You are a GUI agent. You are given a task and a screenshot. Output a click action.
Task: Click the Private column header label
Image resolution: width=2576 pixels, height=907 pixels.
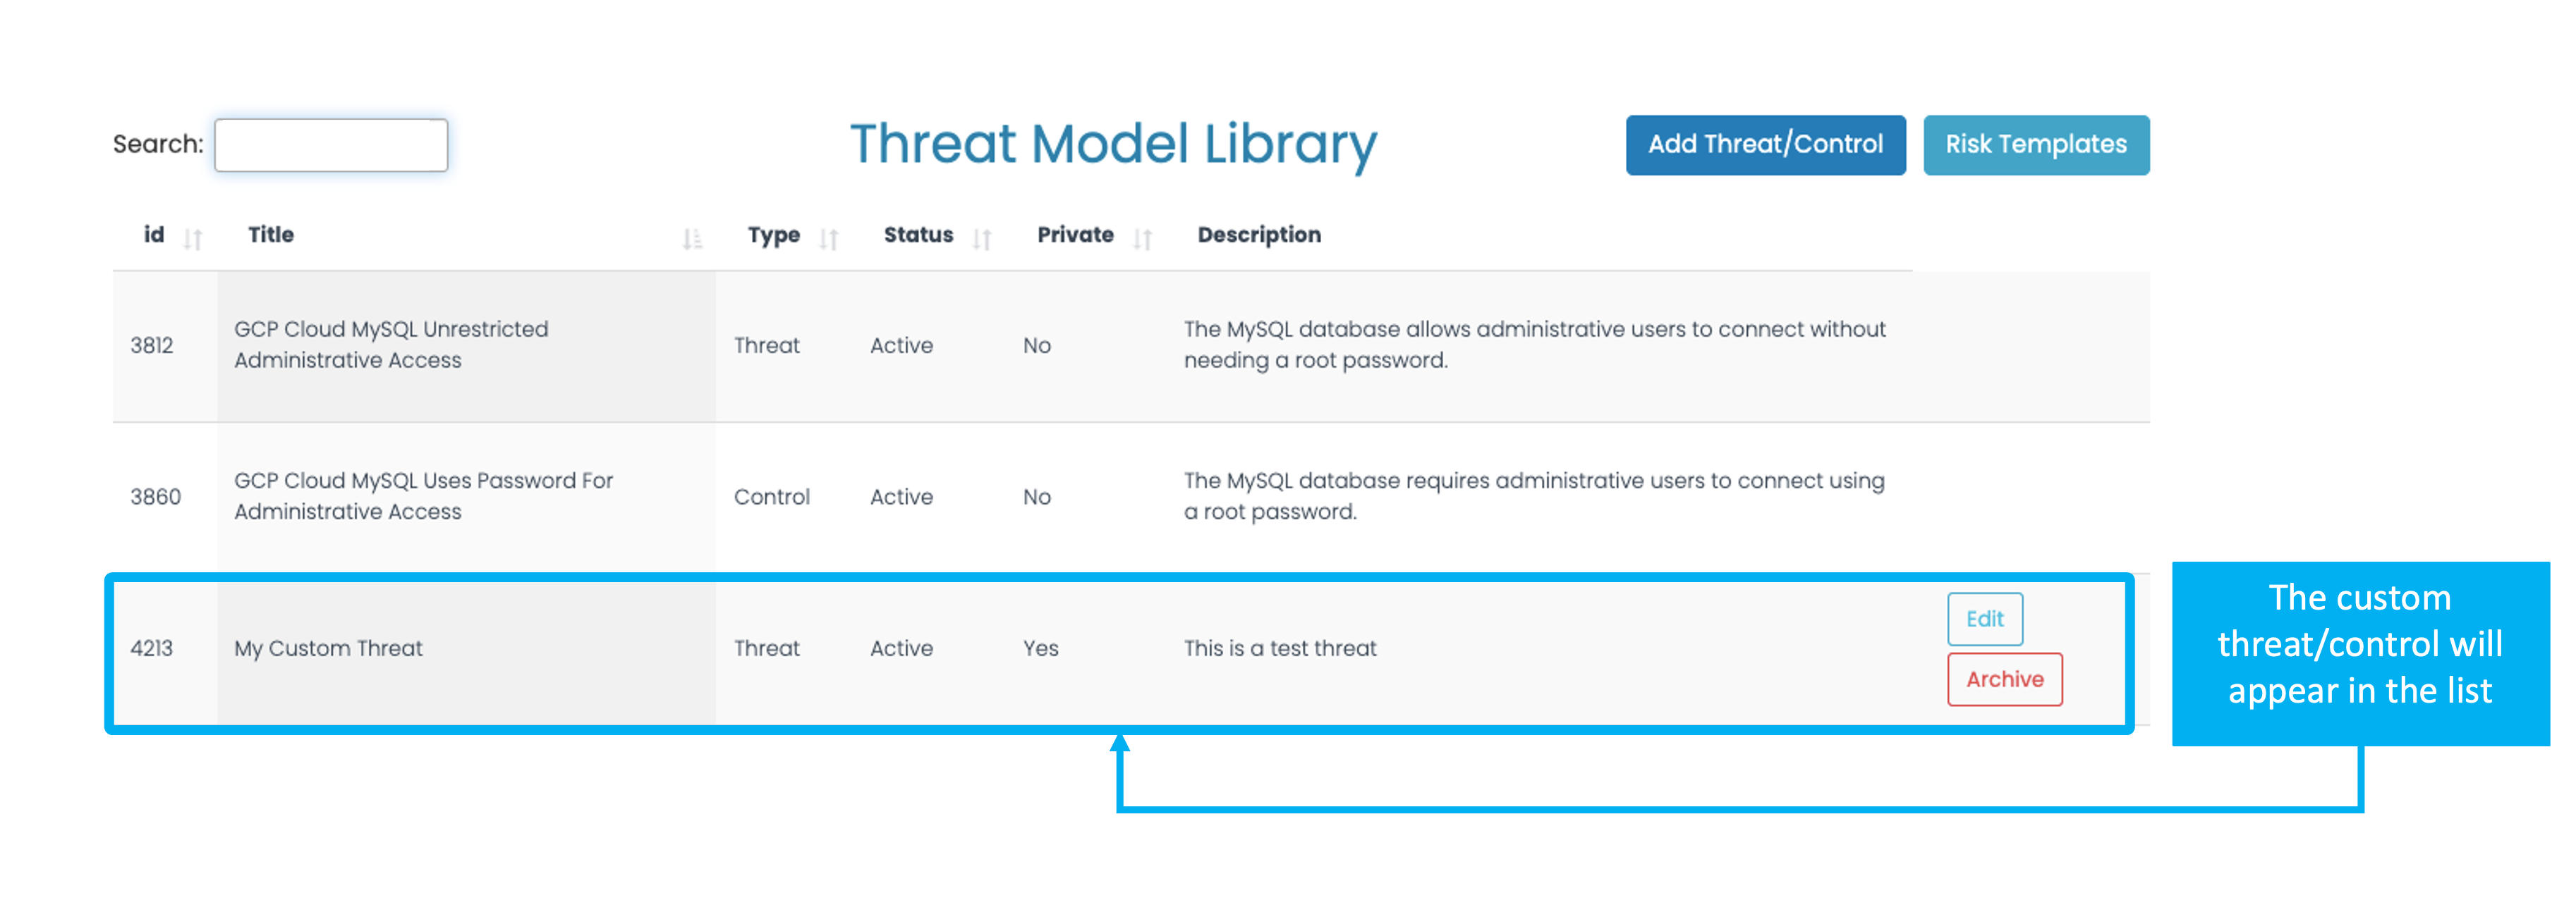point(1075,235)
